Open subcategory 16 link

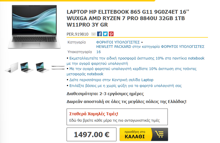(x=99, y=52)
